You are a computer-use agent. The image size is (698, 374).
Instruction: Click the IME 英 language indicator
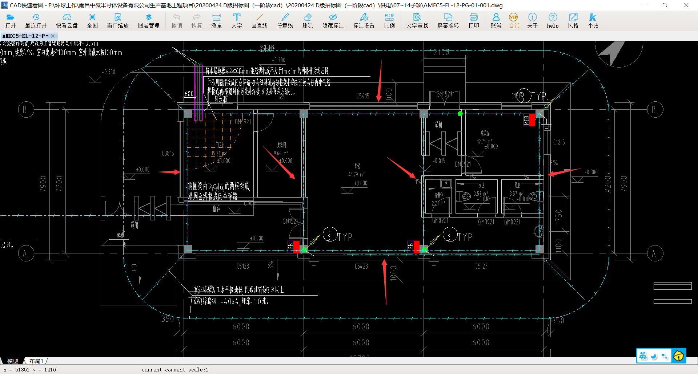[643, 356]
